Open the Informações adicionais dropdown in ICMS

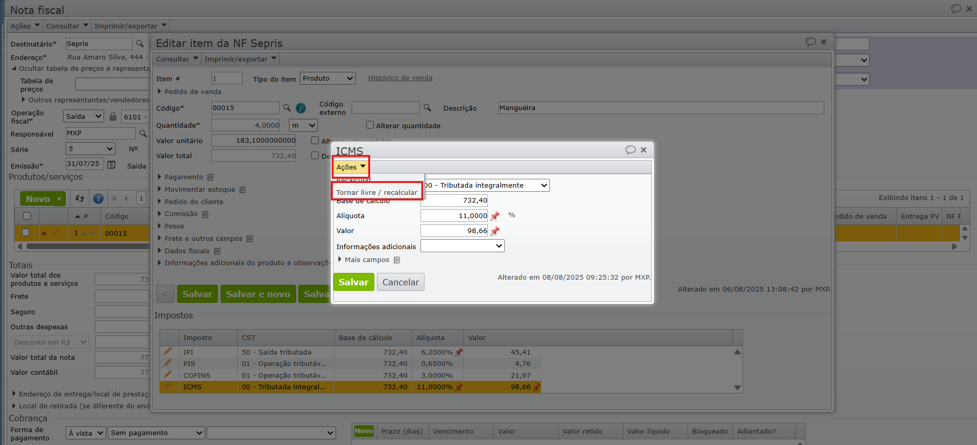pos(462,246)
